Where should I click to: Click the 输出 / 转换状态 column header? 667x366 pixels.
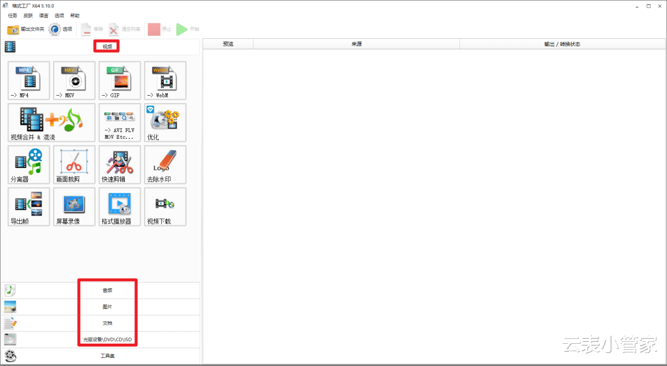pyautogui.click(x=563, y=44)
